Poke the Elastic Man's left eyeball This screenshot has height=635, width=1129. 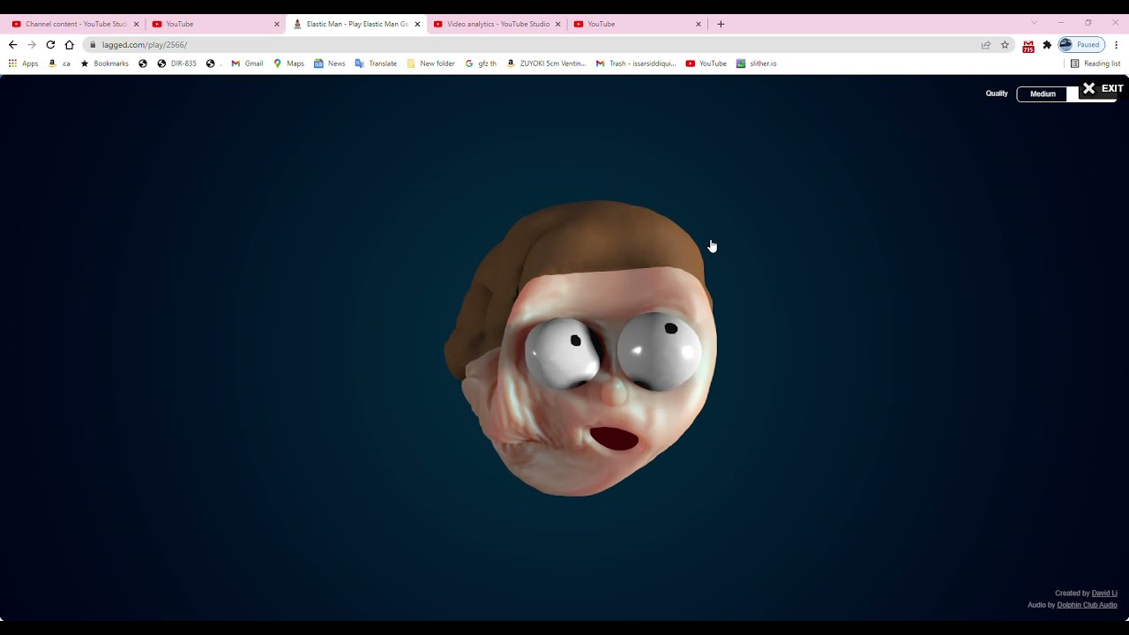(564, 353)
